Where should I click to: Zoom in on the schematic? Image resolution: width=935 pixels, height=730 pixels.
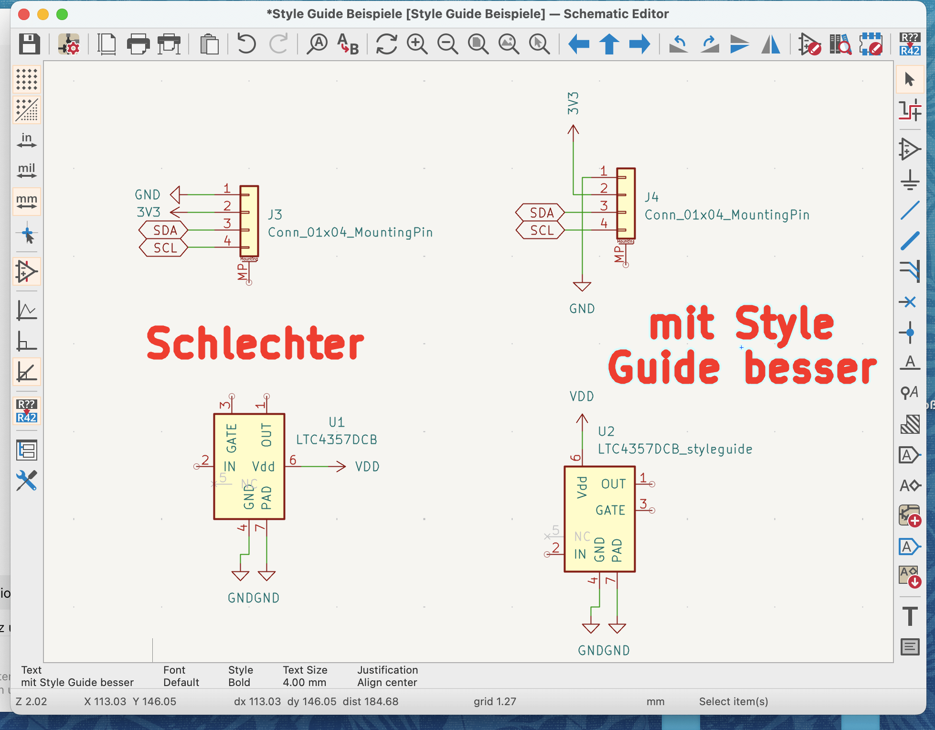(417, 44)
